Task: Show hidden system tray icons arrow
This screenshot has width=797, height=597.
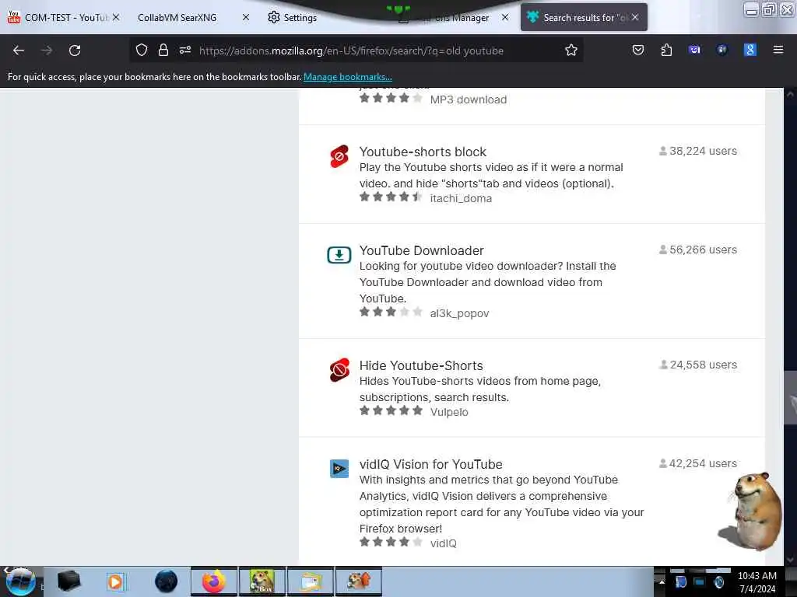Action: [x=662, y=581]
